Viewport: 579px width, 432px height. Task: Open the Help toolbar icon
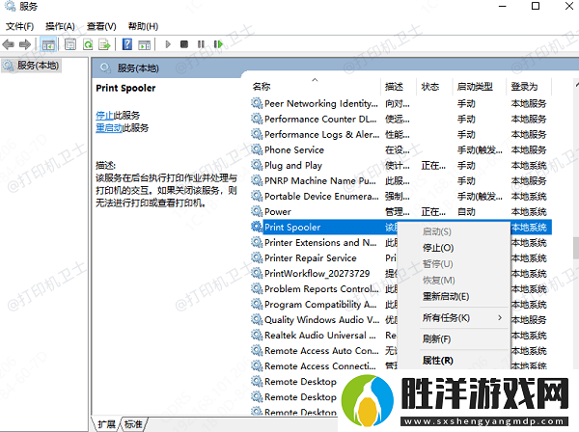pyautogui.click(x=127, y=44)
